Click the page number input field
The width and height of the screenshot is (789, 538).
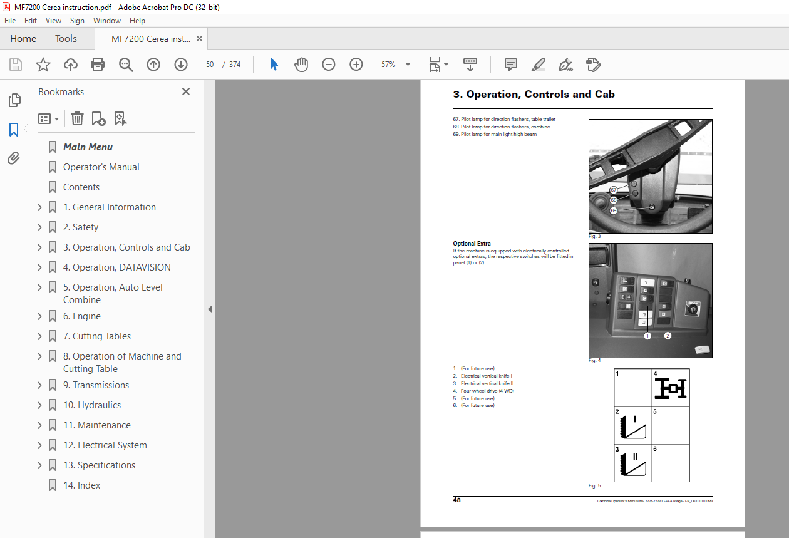[210, 65]
